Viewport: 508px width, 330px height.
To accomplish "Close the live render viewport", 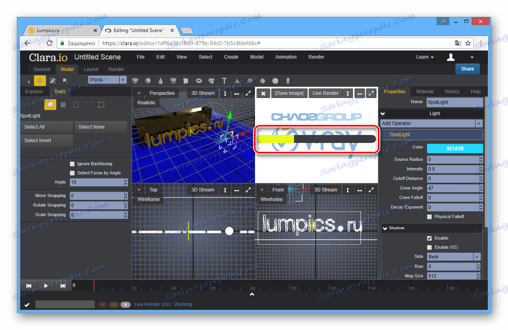I will pyautogui.click(x=263, y=93).
